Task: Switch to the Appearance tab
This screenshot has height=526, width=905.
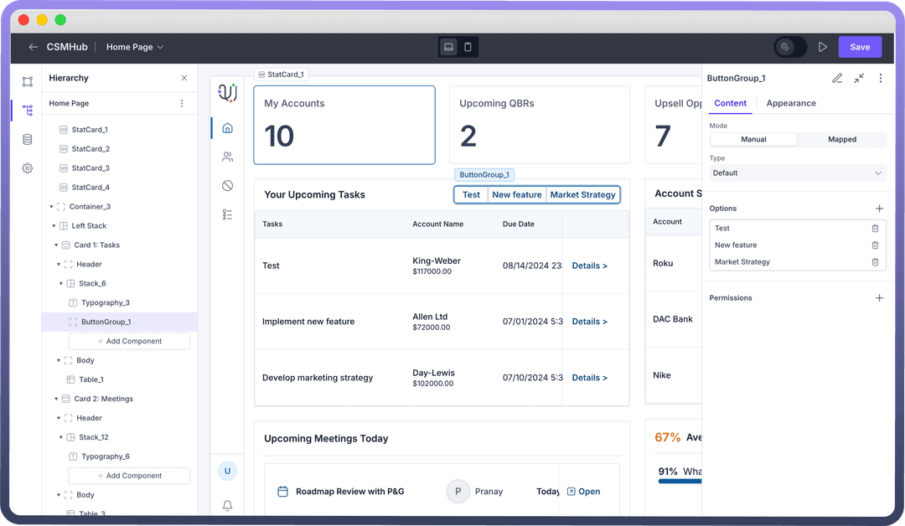Action: click(x=790, y=103)
